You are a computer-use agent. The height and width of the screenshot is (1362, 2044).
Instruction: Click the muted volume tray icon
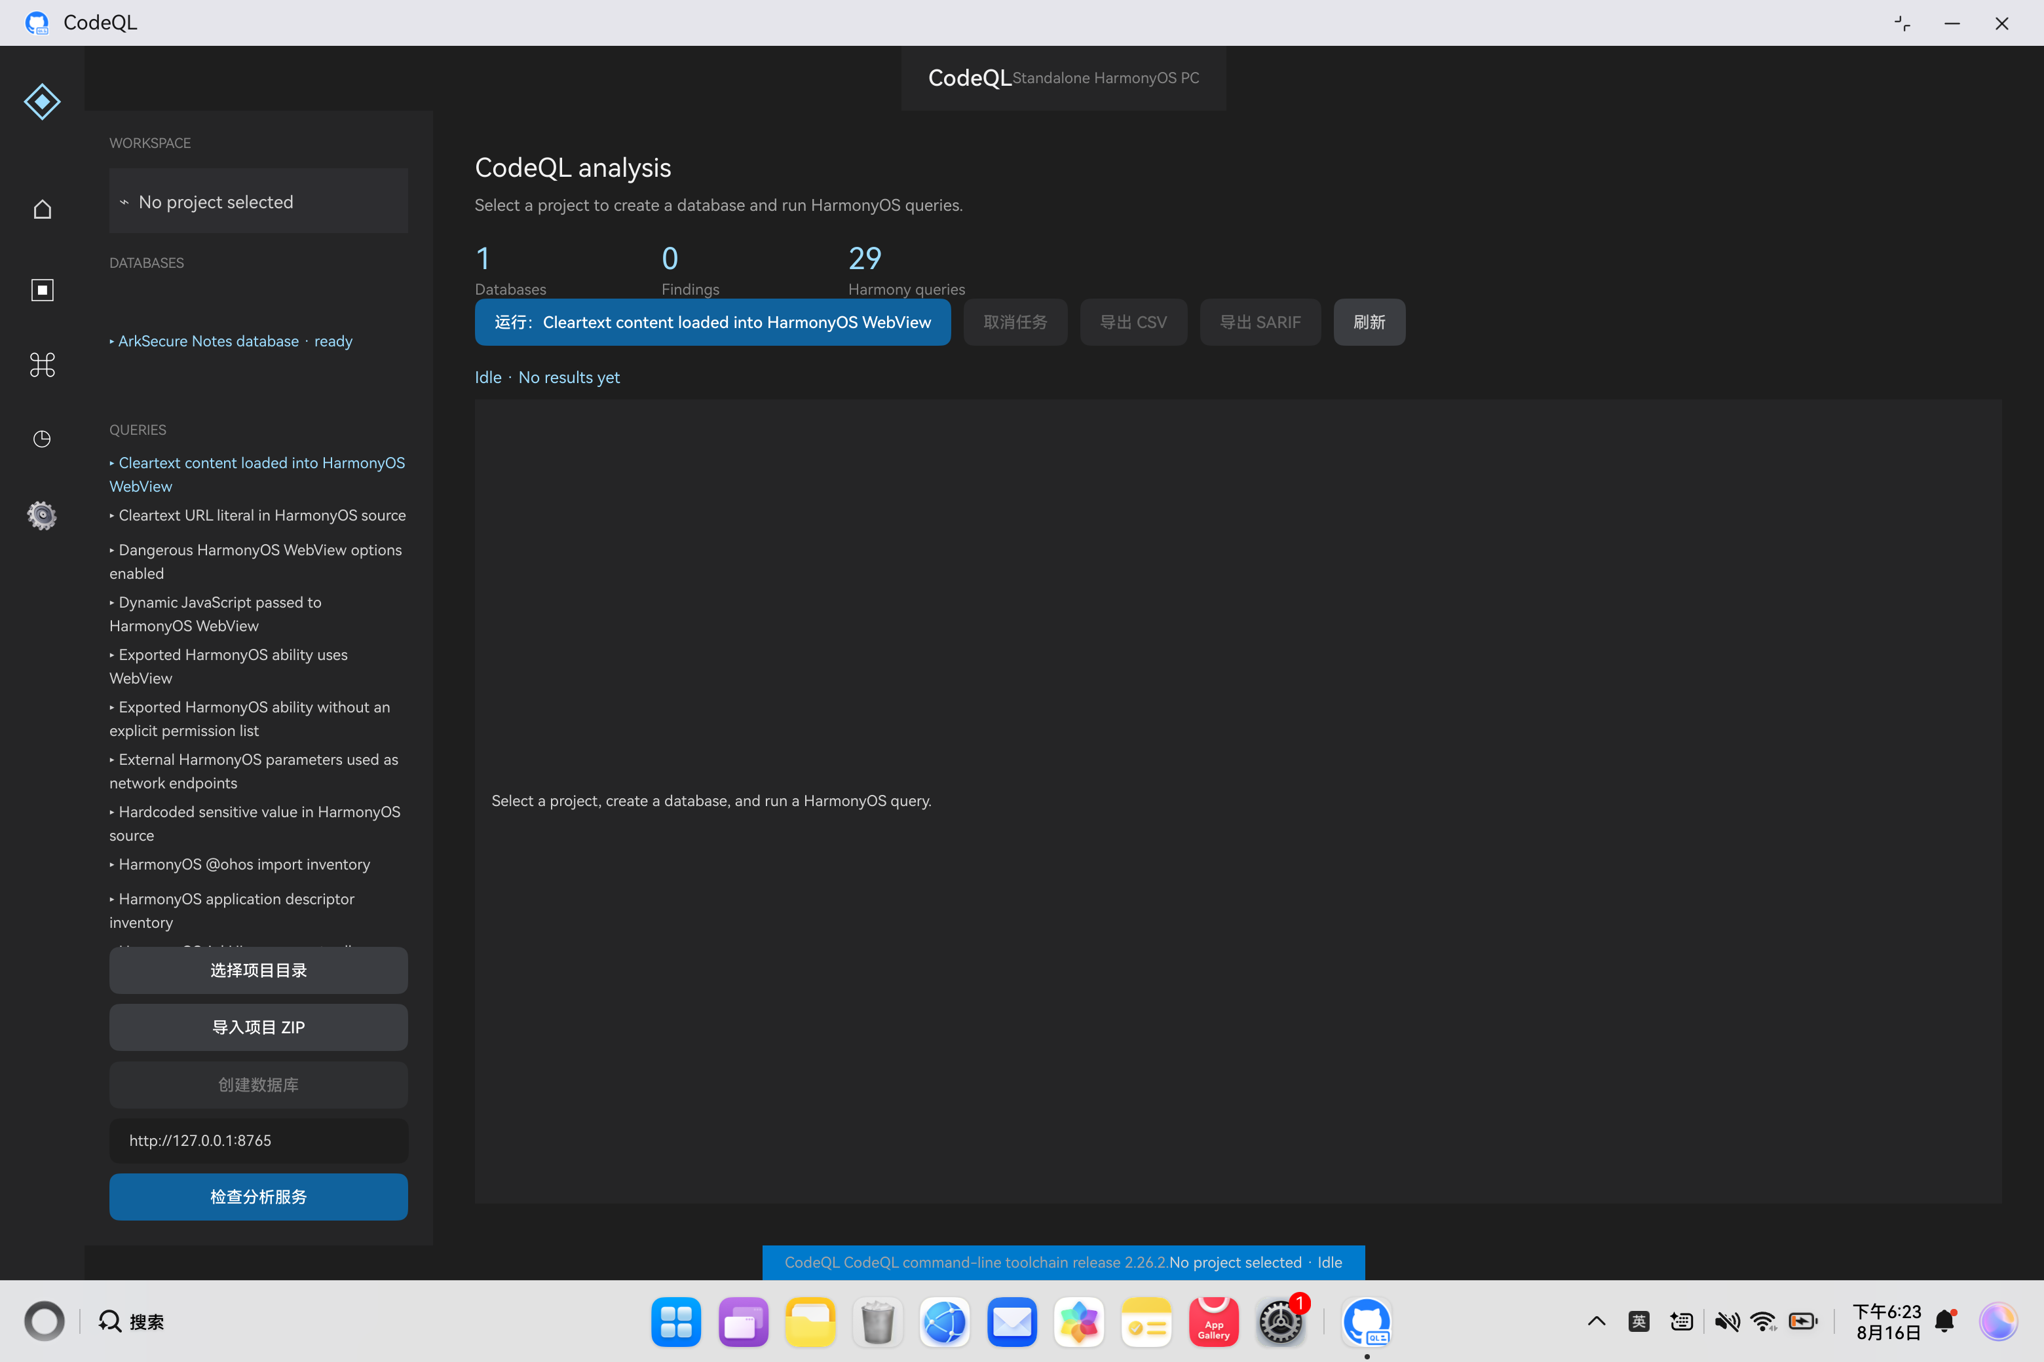pos(1727,1321)
